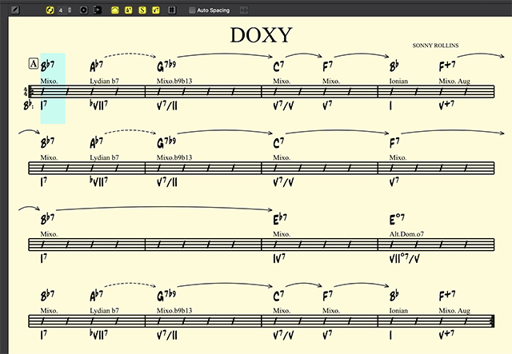This screenshot has height=354, width=512.
Task: Click the stepper arrows beside the 4 field
Action: tap(70, 10)
